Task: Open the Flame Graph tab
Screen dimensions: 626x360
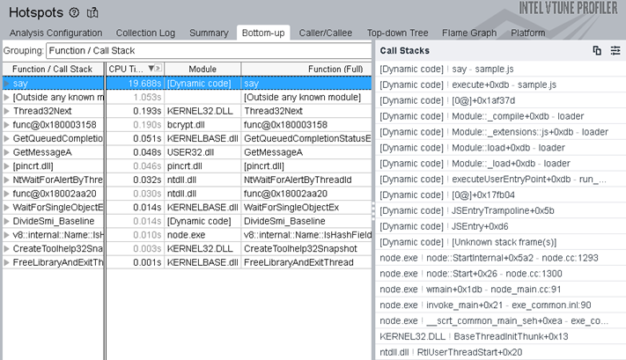Action: 468,33
